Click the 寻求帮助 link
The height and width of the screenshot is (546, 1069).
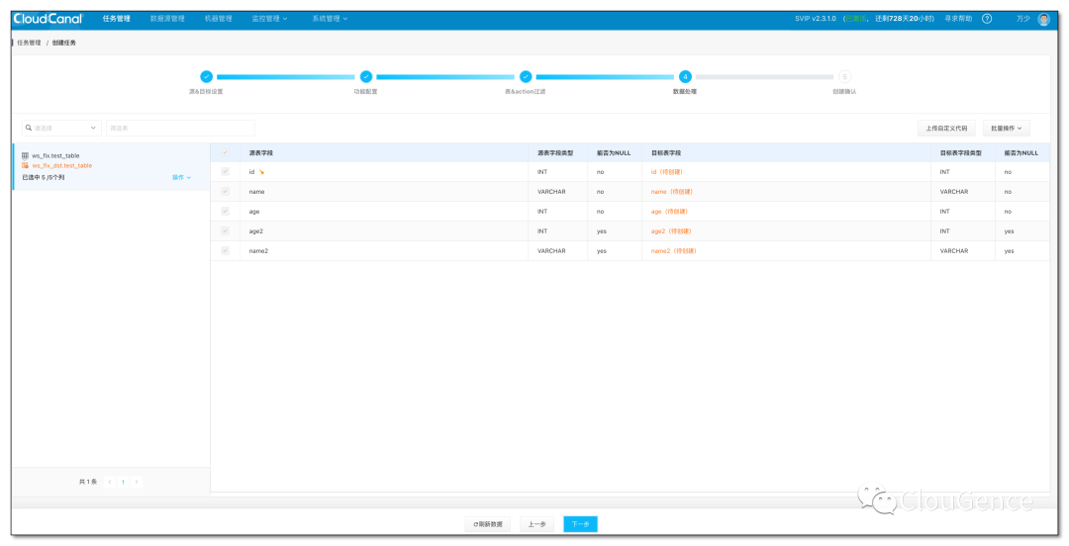958,19
